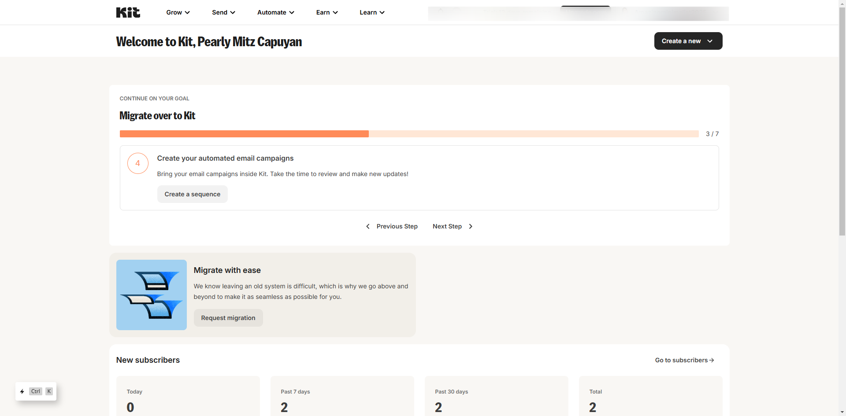
Task: Click the Kit logo
Action: (x=128, y=12)
